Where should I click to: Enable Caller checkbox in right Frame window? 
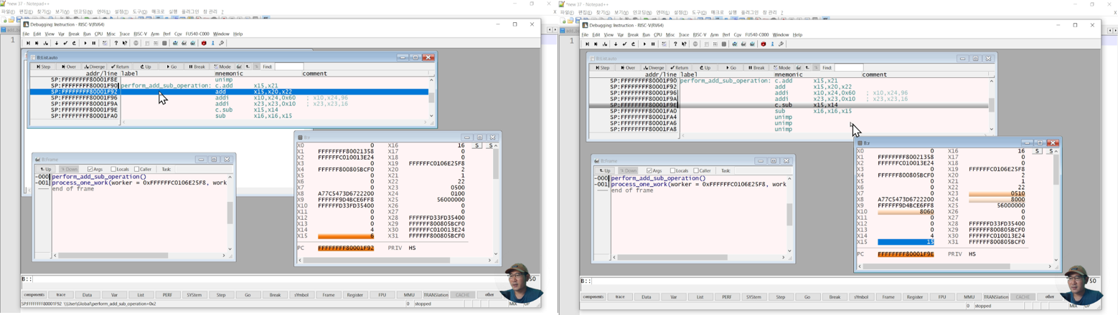[x=696, y=171]
